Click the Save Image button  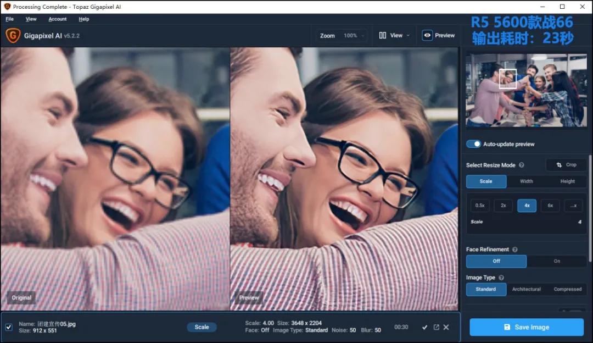pos(526,327)
